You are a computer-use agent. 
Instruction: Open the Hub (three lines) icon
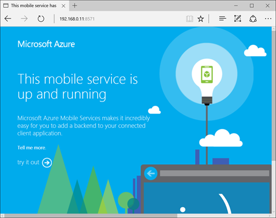click(223, 18)
